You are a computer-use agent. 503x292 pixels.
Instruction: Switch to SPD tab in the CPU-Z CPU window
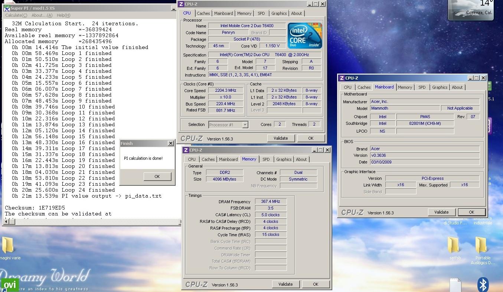point(261,13)
